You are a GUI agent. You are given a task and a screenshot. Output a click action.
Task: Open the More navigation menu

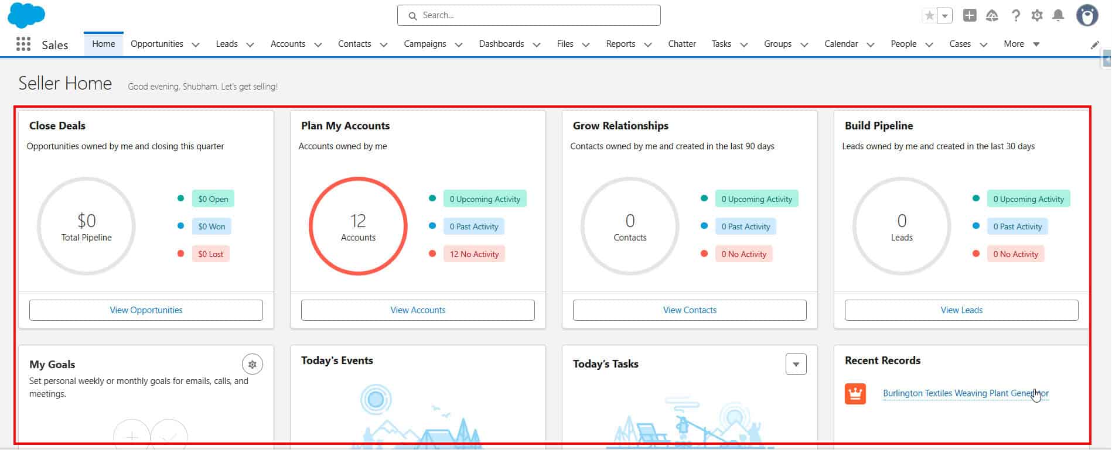tap(1021, 44)
